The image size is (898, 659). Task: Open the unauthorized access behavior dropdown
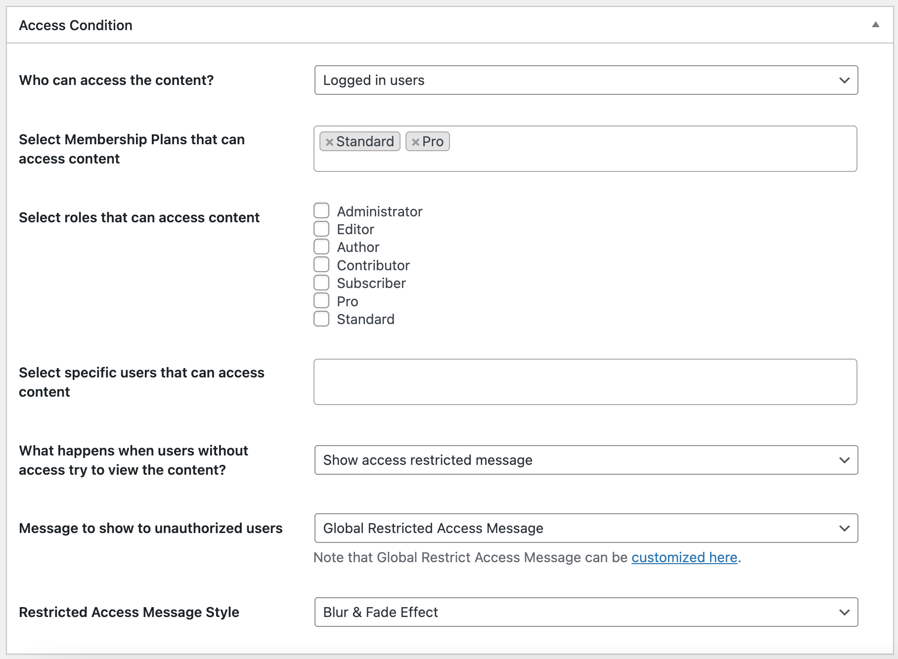586,460
